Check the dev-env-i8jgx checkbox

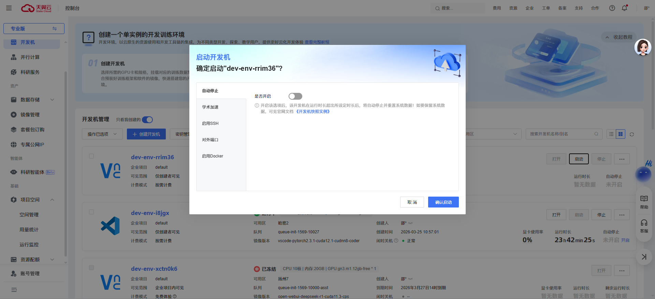91,212
